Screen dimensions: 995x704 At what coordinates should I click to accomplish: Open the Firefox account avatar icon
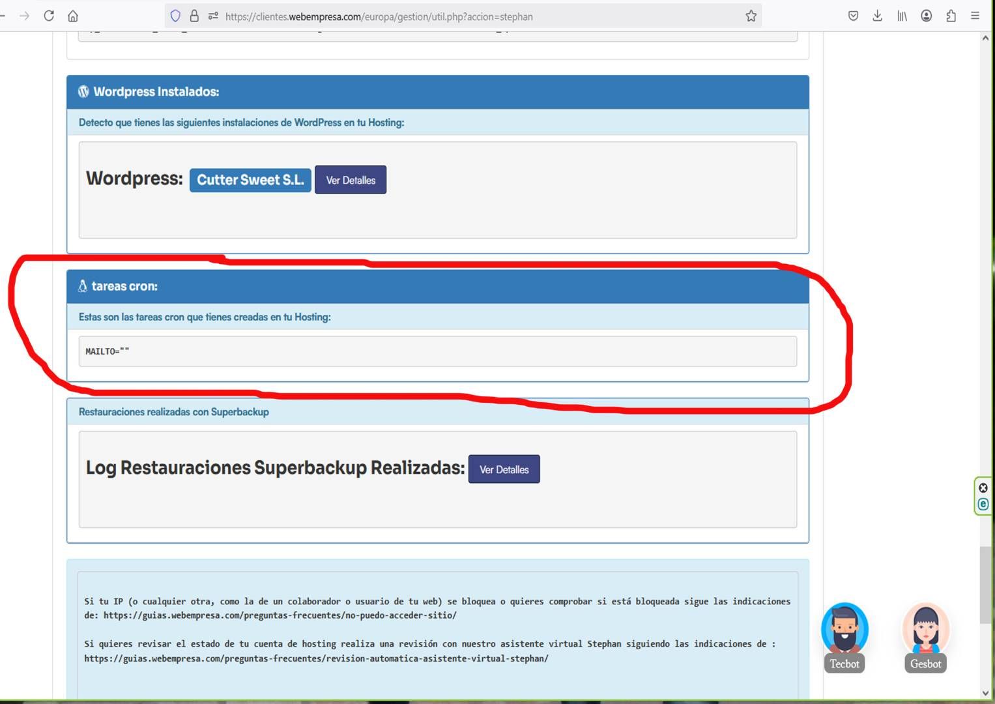click(x=926, y=16)
